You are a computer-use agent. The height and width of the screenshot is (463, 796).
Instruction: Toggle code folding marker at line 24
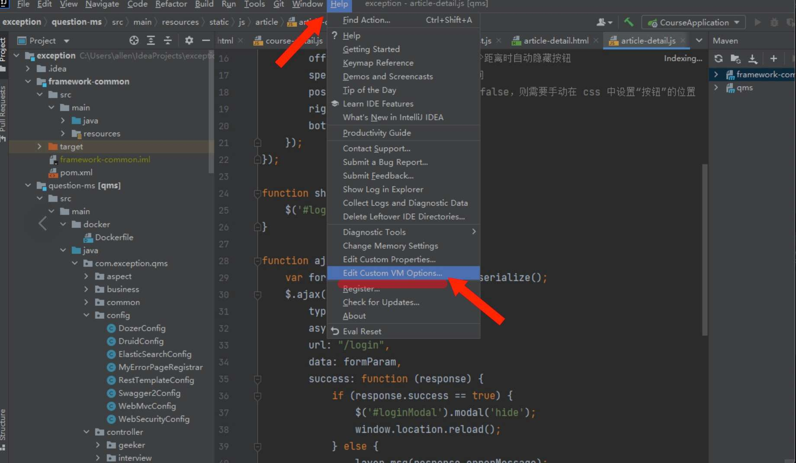click(x=257, y=193)
